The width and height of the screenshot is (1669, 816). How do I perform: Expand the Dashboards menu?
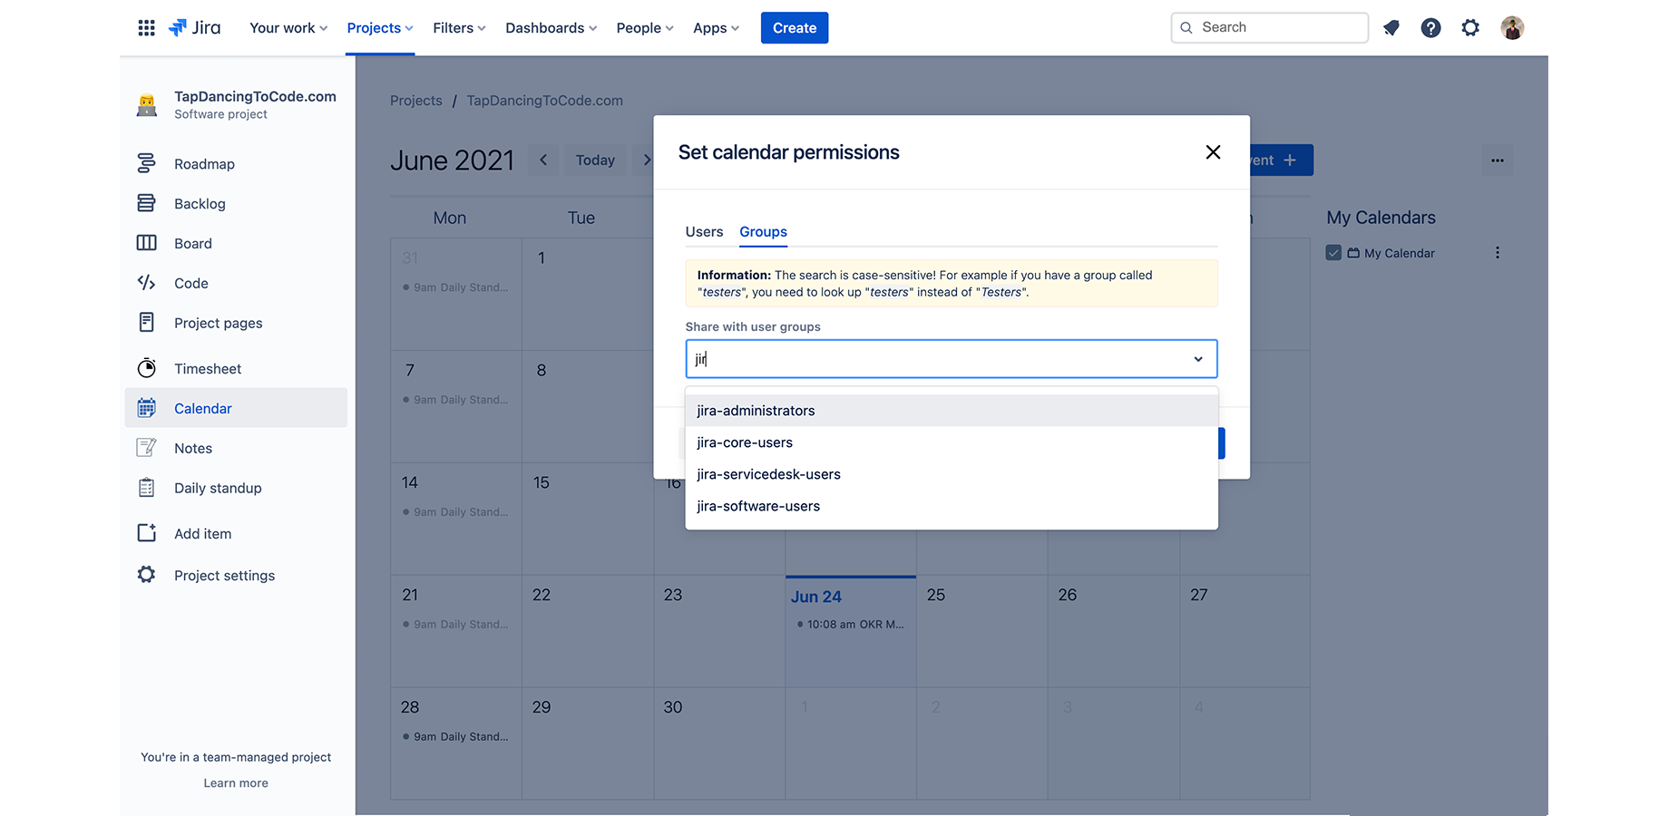point(551,28)
